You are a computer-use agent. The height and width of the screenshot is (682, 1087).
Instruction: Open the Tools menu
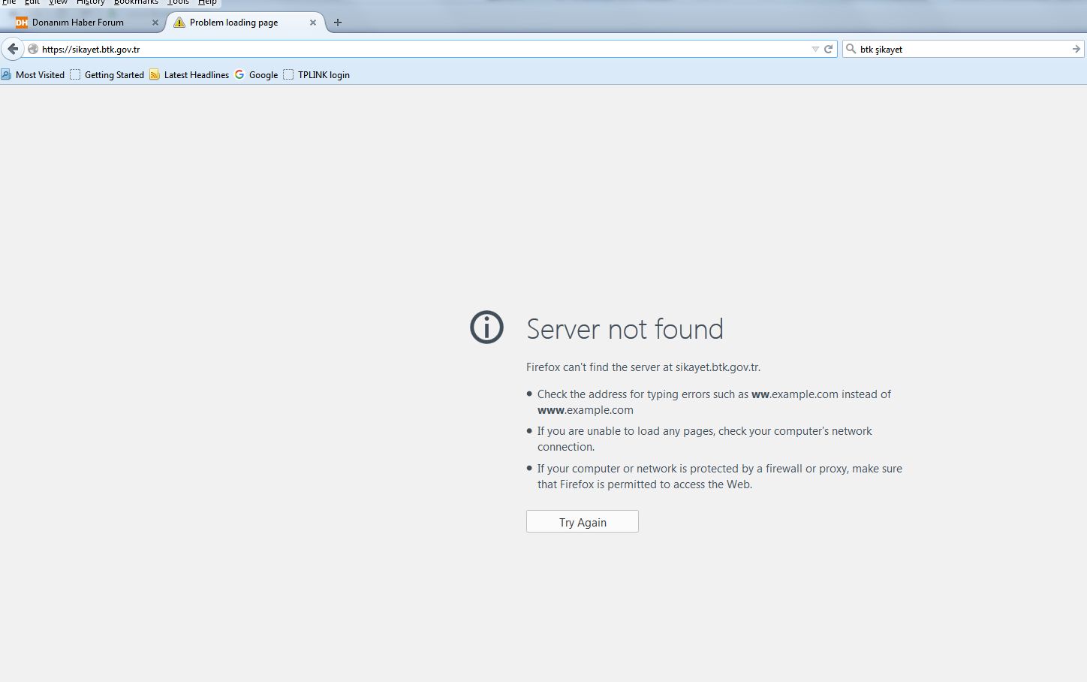(x=178, y=2)
